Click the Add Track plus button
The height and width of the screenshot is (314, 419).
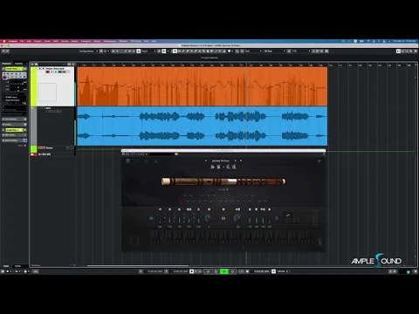pos(32,64)
